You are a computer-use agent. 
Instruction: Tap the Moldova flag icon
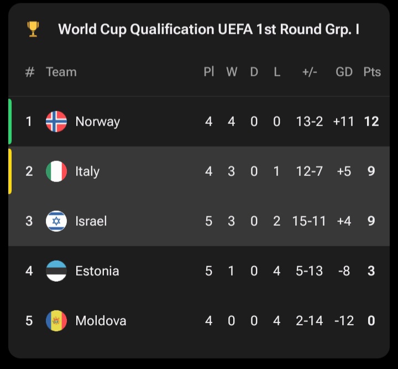click(x=56, y=321)
